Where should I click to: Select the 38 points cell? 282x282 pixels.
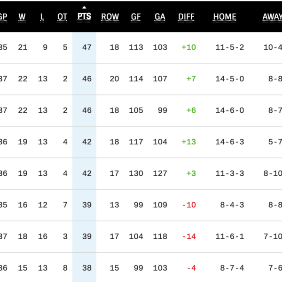(86, 268)
